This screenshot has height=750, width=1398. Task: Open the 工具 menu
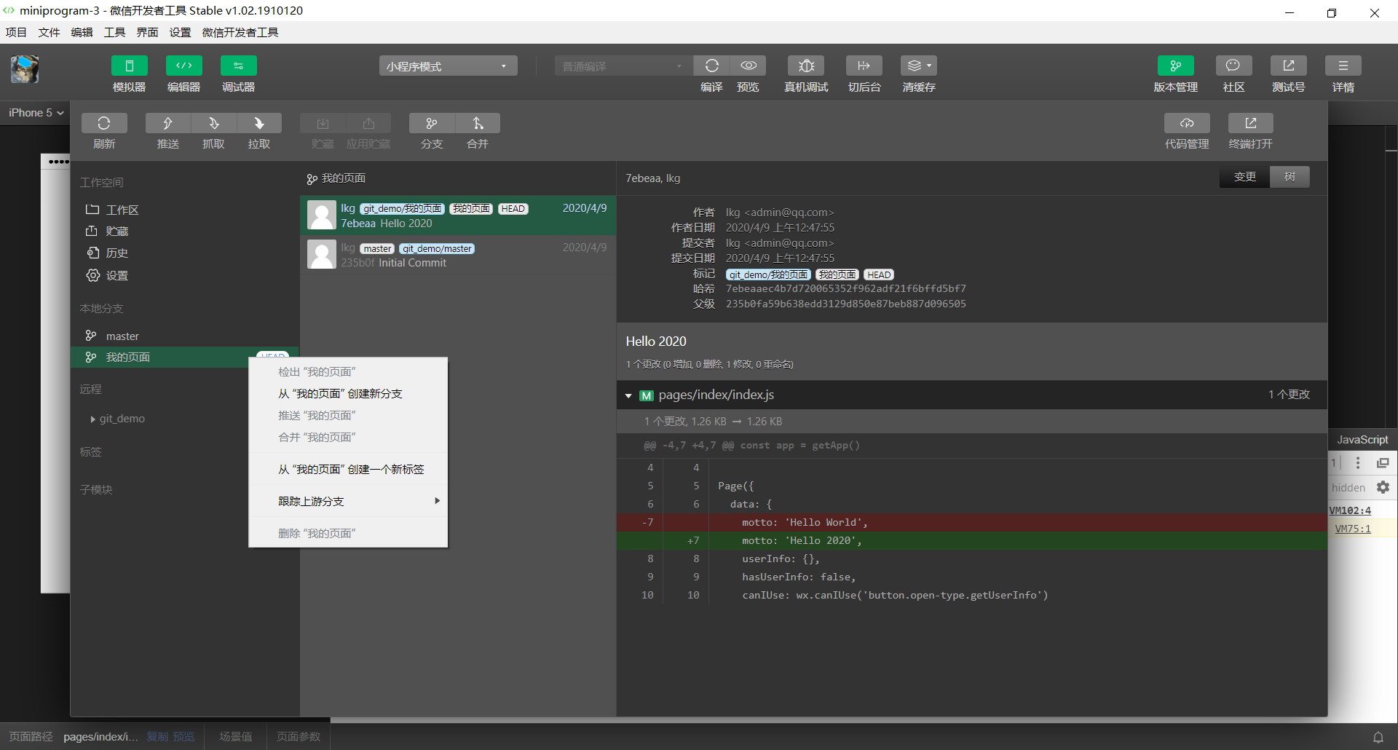[114, 32]
